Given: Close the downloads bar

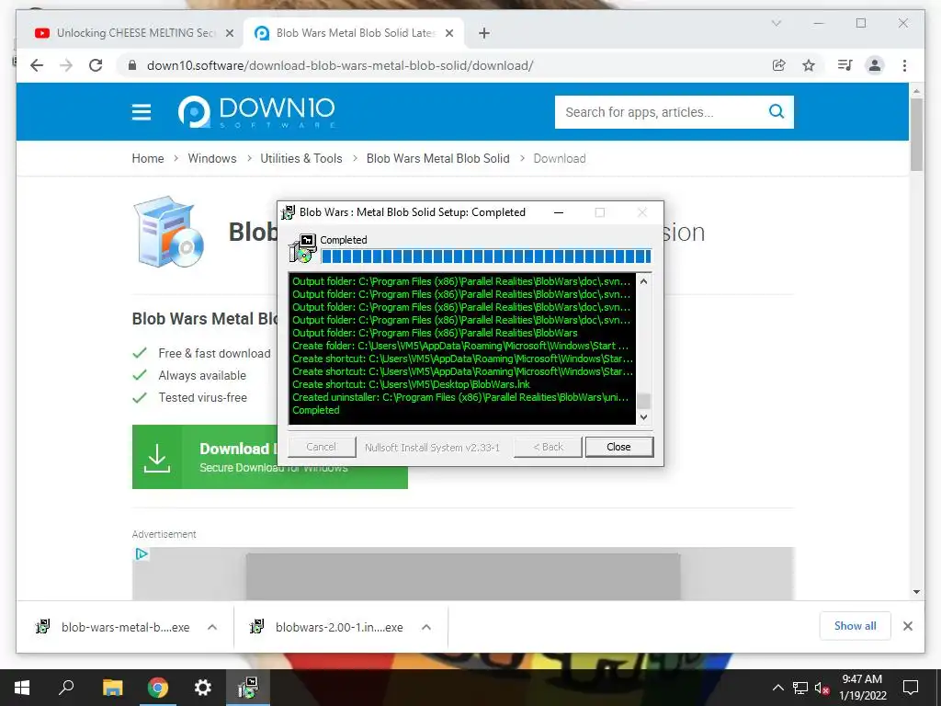Looking at the screenshot, I should click(x=907, y=626).
